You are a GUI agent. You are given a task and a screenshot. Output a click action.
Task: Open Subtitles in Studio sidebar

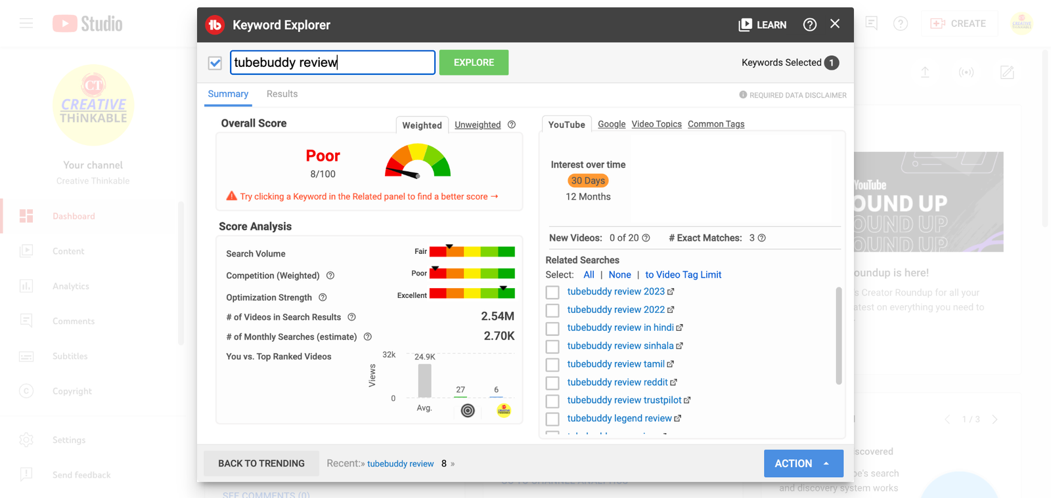(70, 356)
